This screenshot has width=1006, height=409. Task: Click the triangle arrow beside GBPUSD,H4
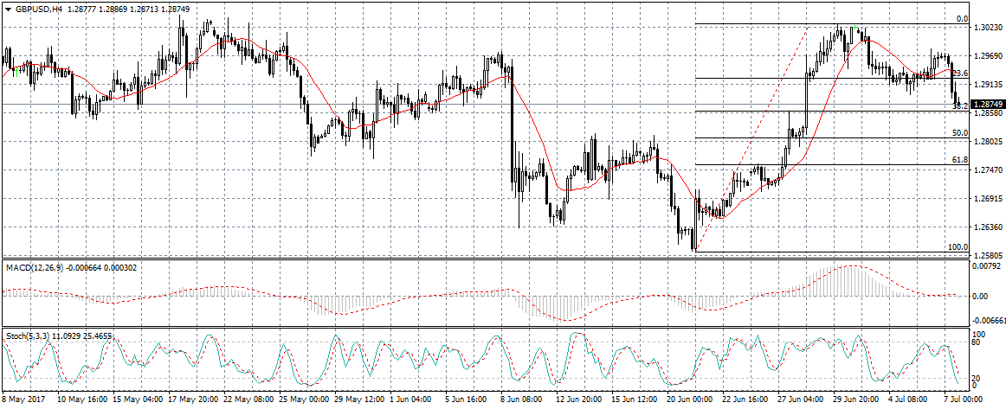click(x=8, y=9)
